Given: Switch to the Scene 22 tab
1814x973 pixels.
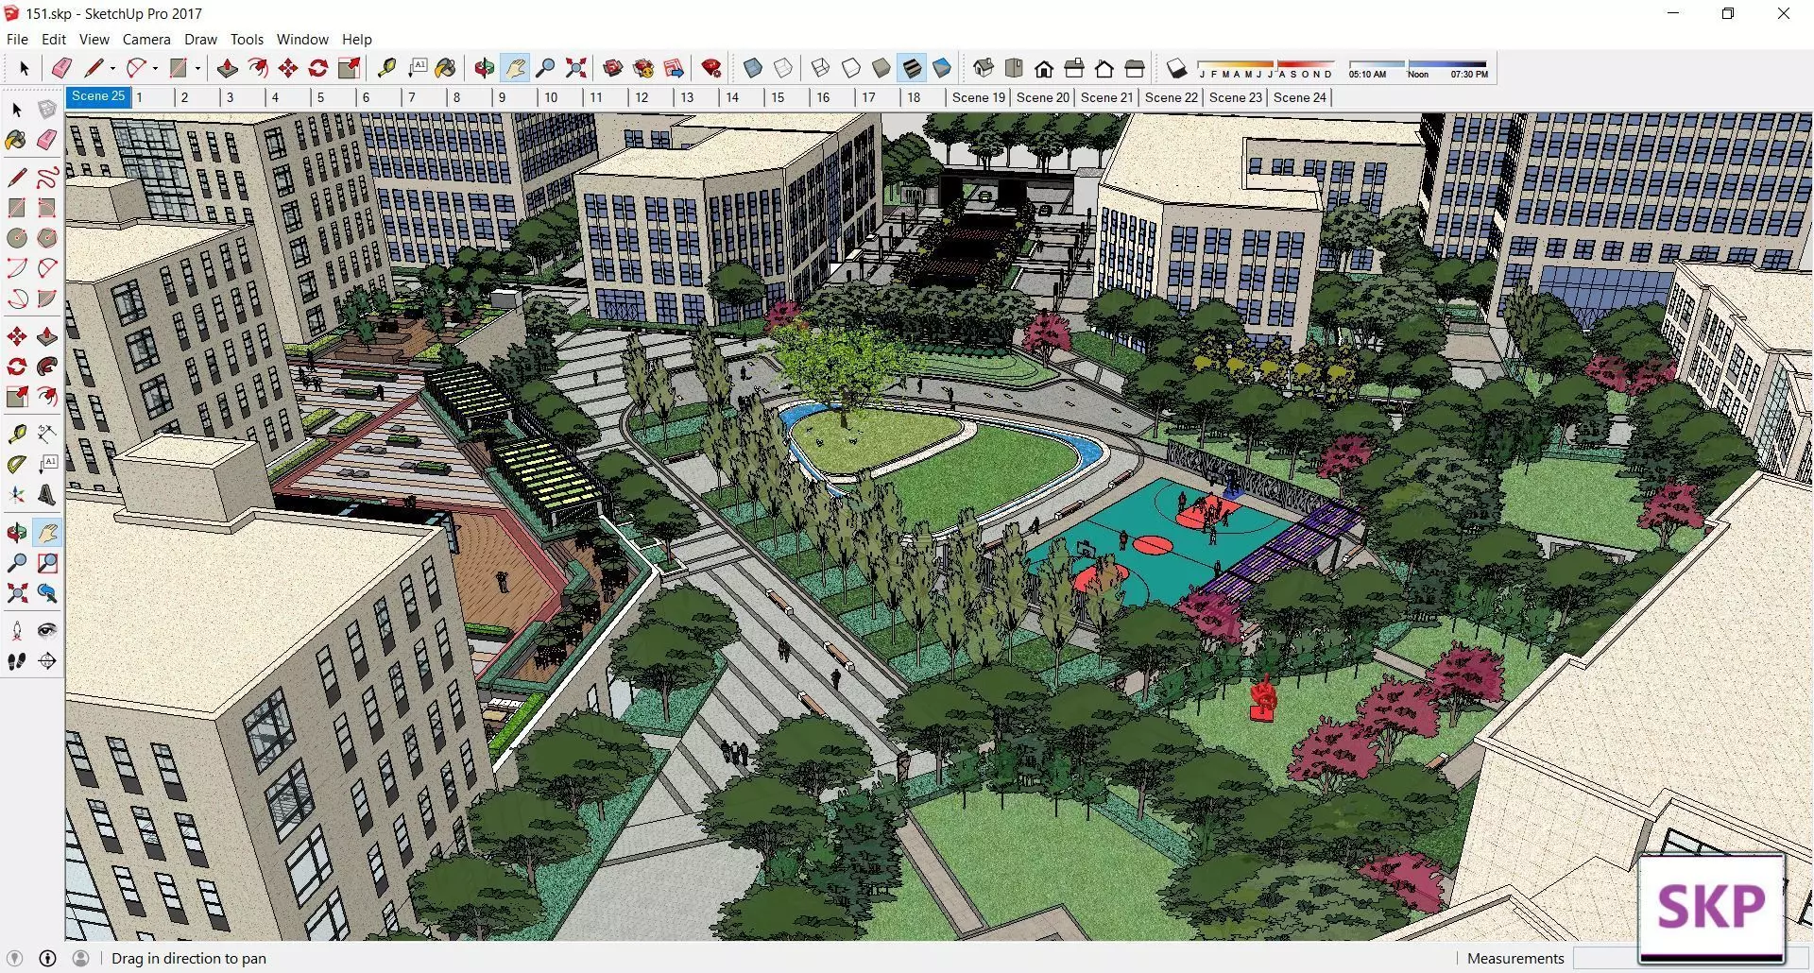Looking at the screenshot, I should click(1172, 97).
